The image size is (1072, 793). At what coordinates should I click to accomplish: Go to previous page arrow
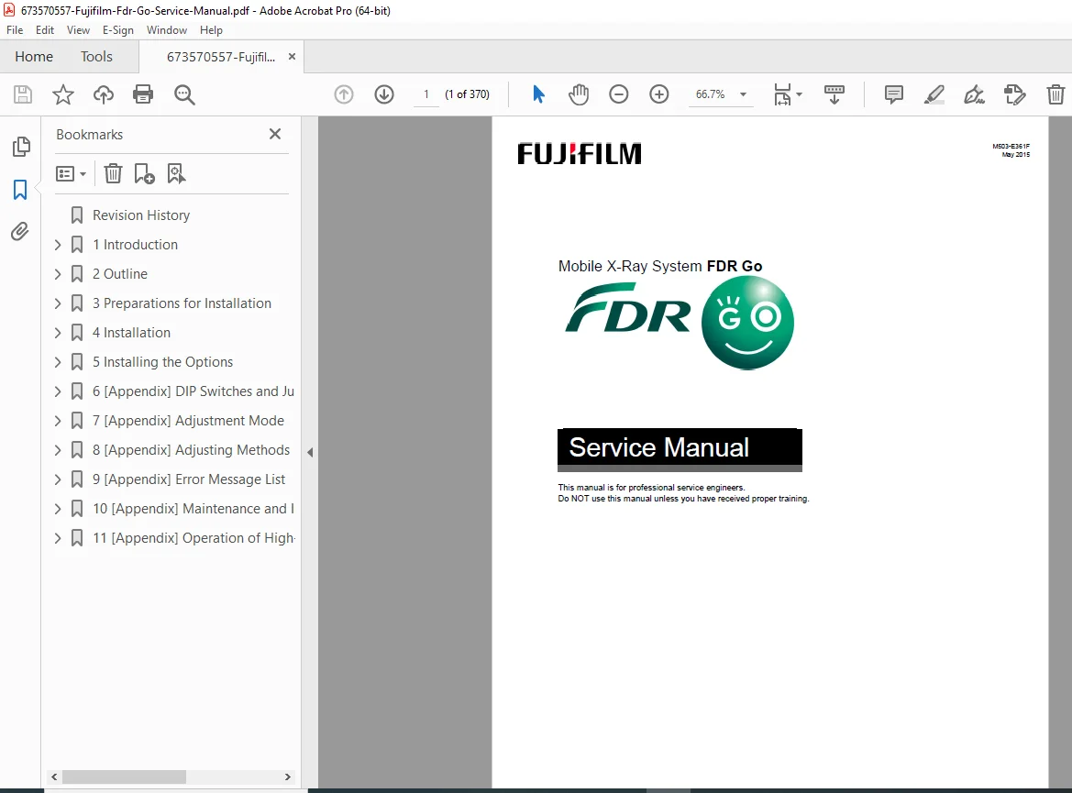click(x=344, y=94)
